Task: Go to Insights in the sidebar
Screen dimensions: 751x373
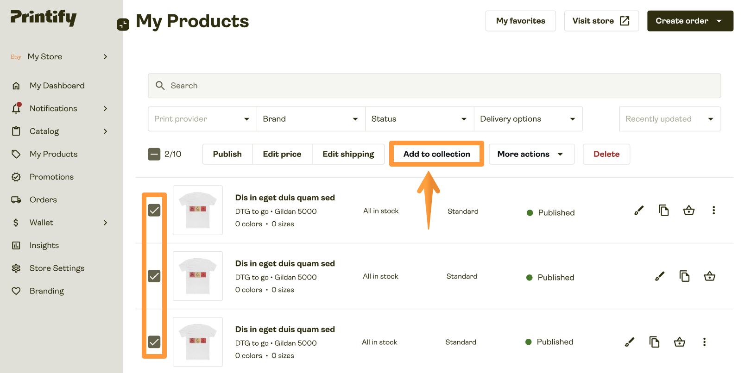Action: pyautogui.click(x=44, y=245)
